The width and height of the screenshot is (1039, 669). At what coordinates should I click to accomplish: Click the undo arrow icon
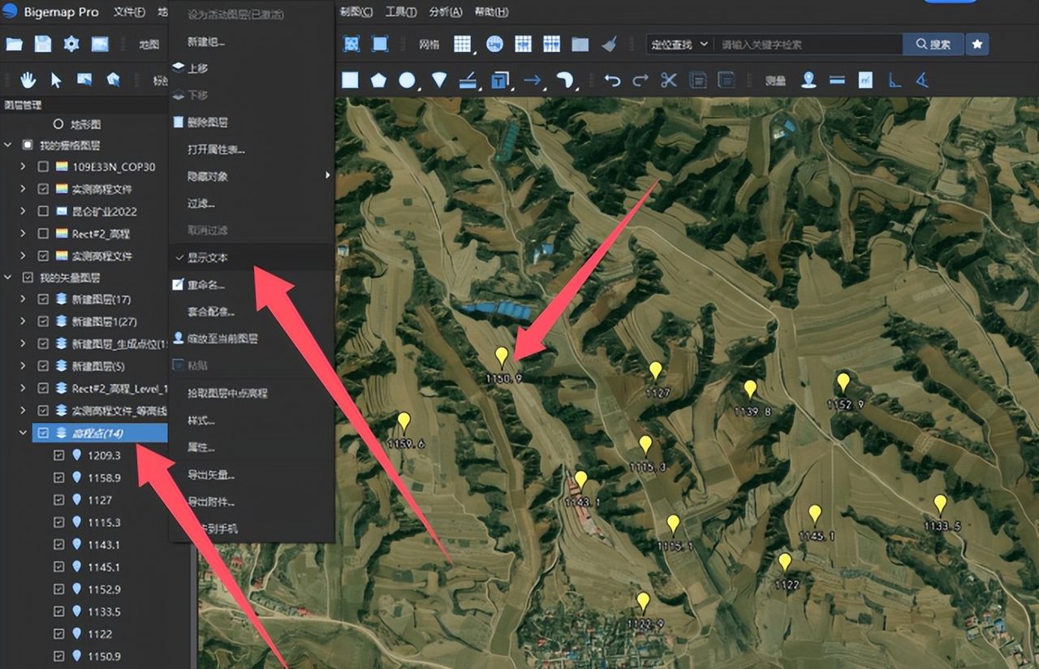click(x=613, y=80)
